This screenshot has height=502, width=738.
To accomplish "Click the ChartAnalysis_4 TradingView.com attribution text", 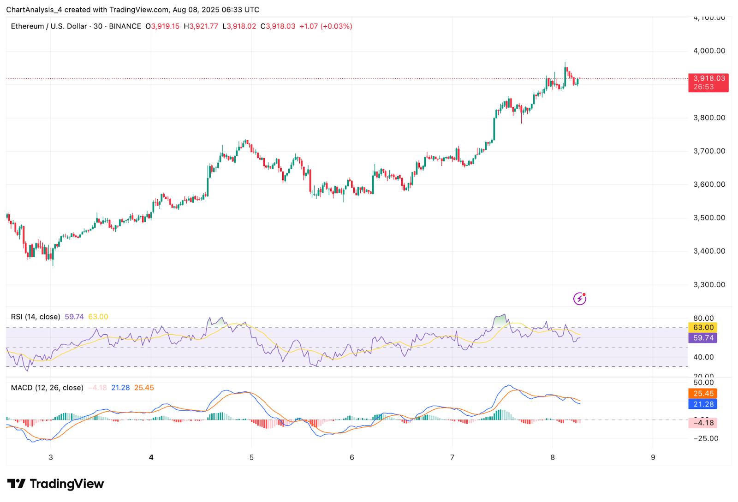I will click(132, 10).
